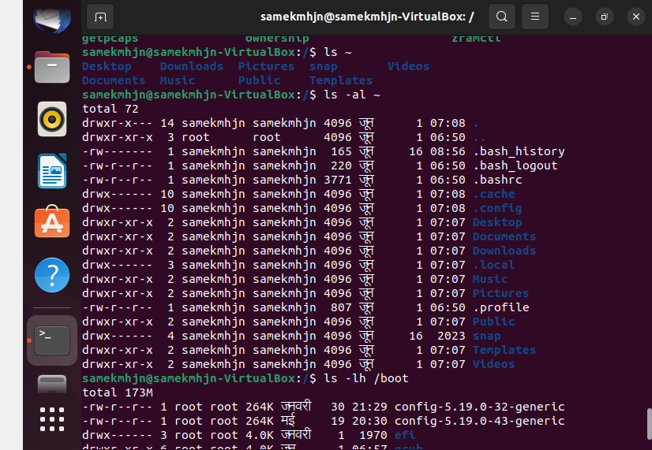This screenshot has height=450, width=652.
Task: Click the window title samekmhjn@samekmhjn-VirtualBox
Action: (x=368, y=16)
